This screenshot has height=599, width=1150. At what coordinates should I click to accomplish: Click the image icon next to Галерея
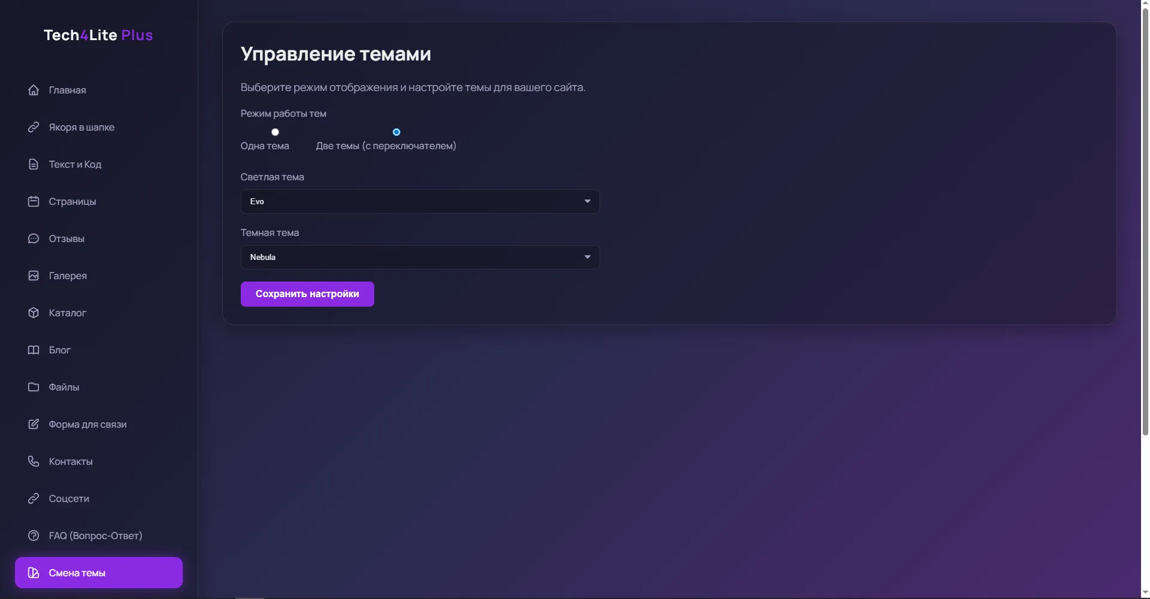tap(34, 276)
